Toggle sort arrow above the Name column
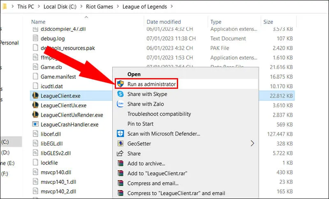Screen dimensions: 329x199 tap(86, 17)
